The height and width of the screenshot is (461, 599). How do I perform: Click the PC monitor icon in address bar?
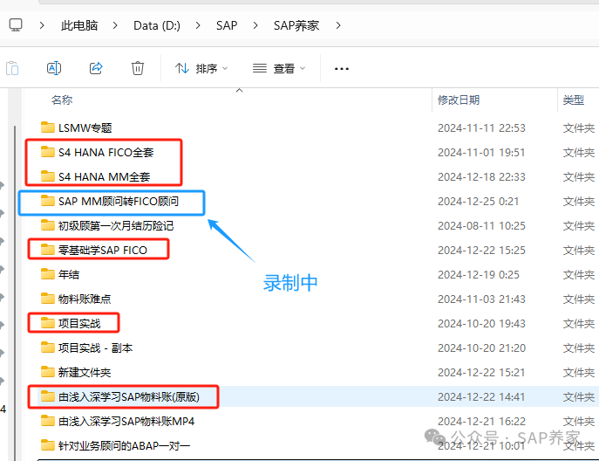coord(16,25)
